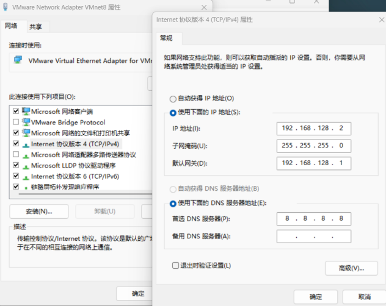Image resolution: width=386 pixels, height=306 pixels.
Task: Click the 首选 DNS 服务器 field
Action: pyautogui.click(x=314, y=219)
